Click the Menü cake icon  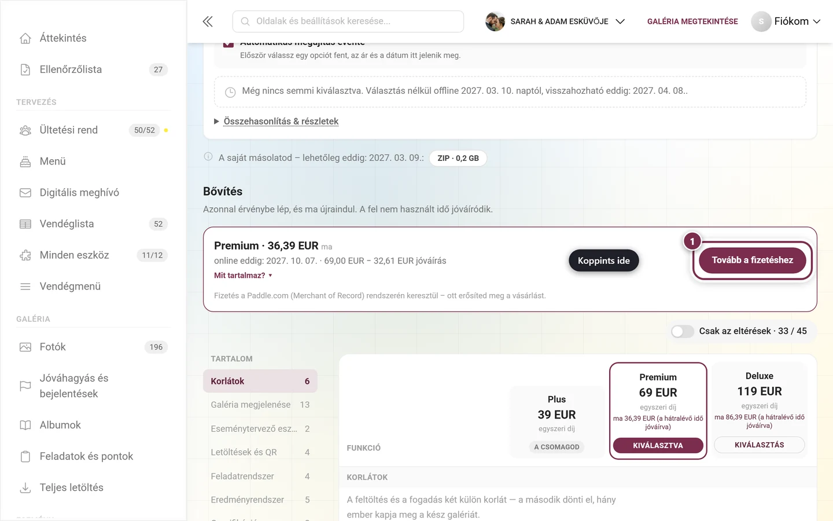[25, 162]
